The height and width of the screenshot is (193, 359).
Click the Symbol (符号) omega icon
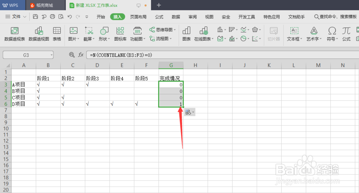332,30
